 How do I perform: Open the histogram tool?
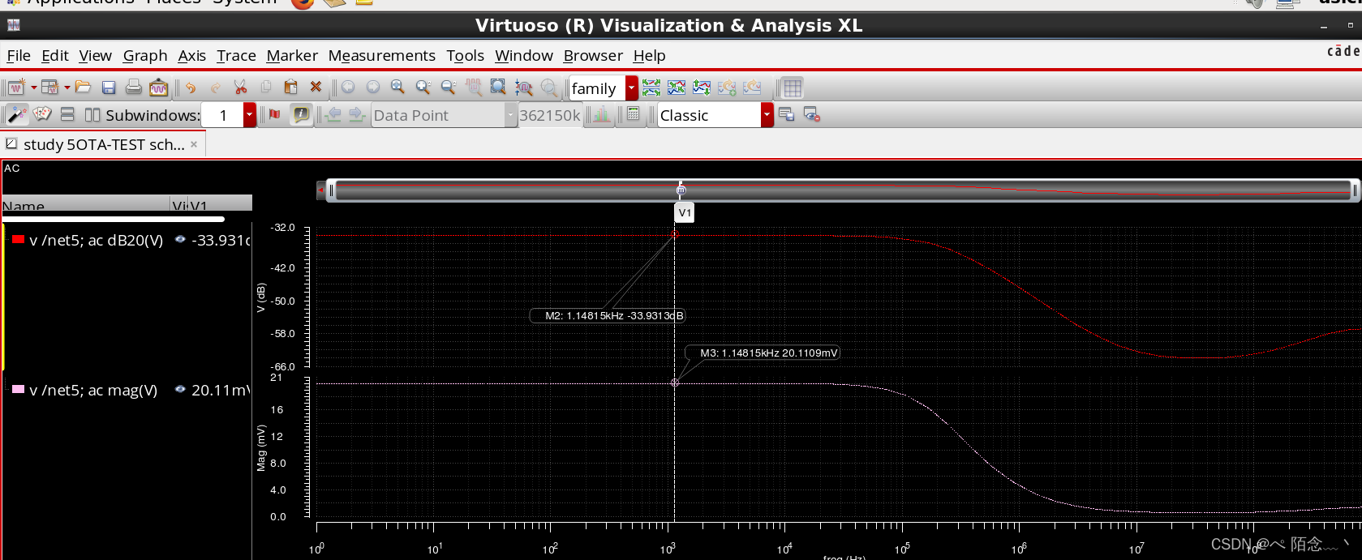pyautogui.click(x=602, y=115)
